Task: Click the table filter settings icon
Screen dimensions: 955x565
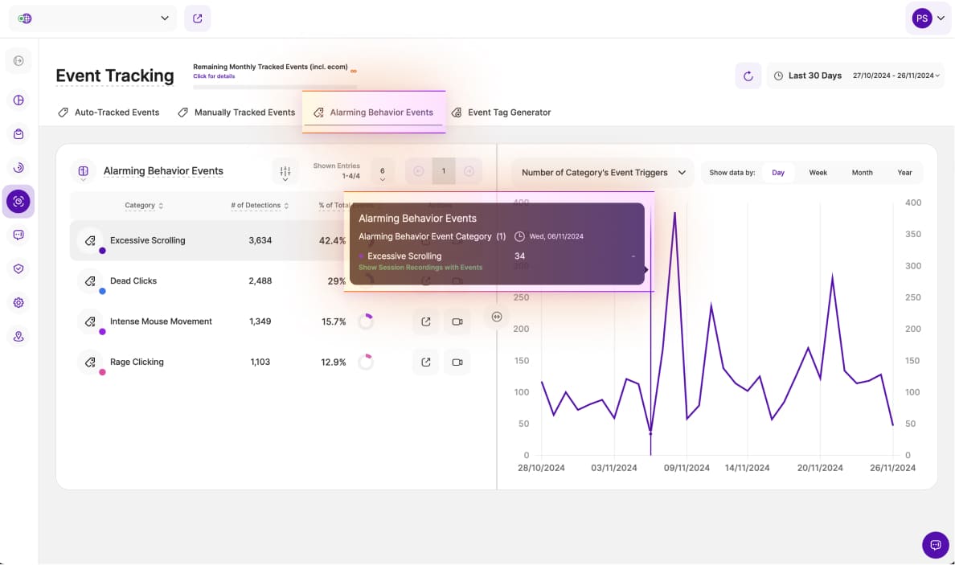Action: point(285,171)
